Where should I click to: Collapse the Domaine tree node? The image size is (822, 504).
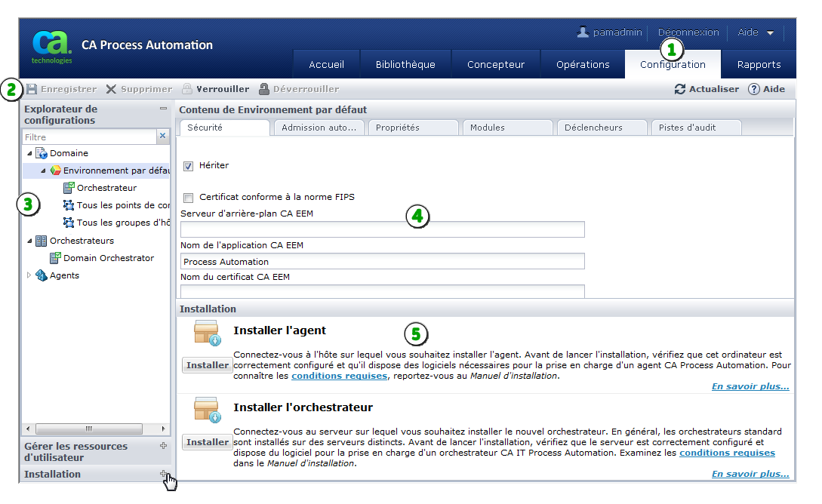coord(31,152)
